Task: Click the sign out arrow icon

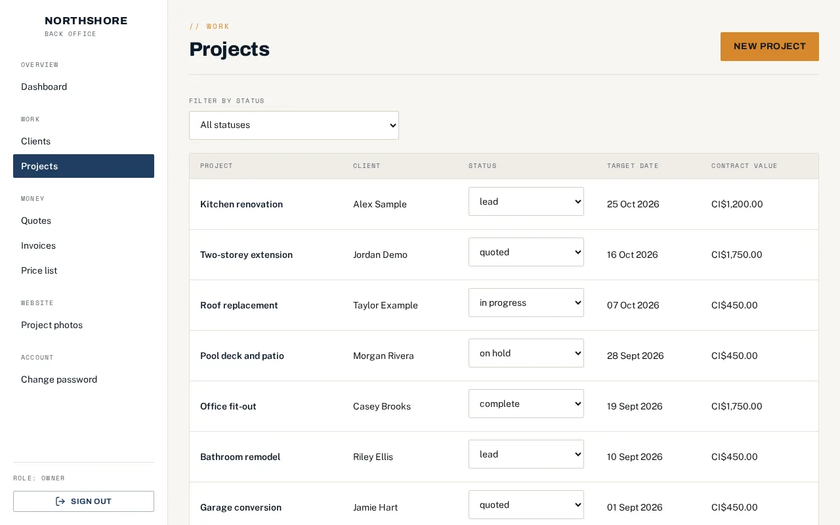Action: (x=60, y=501)
